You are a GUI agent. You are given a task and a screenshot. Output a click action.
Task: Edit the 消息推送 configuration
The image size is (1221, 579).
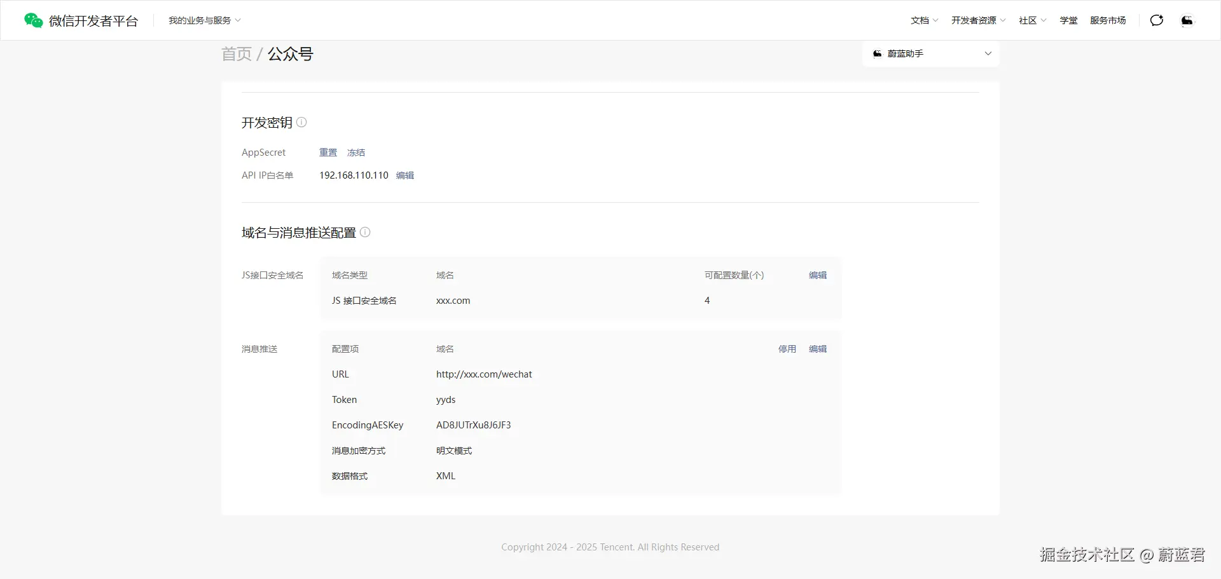coord(818,349)
